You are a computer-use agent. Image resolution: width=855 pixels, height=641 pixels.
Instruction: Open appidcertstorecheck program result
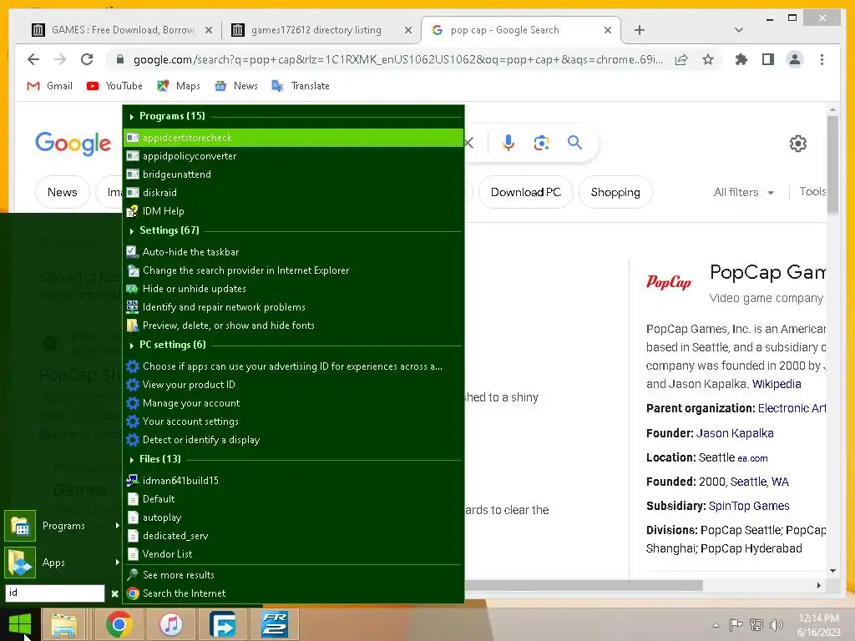[293, 138]
